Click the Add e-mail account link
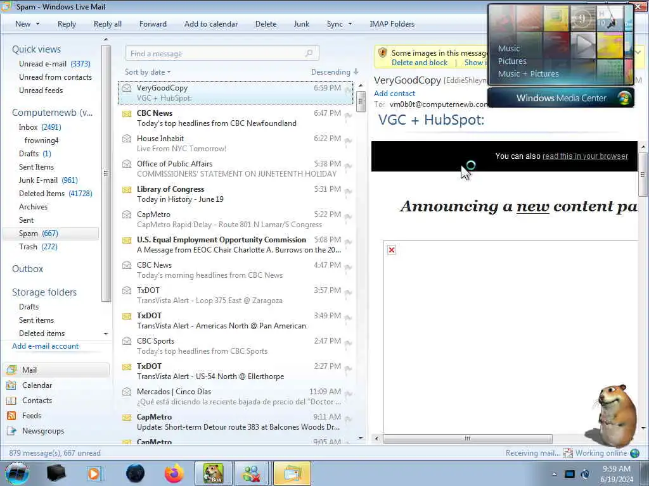The width and height of the screenshot is (649, 486). (x=45, y=346)
